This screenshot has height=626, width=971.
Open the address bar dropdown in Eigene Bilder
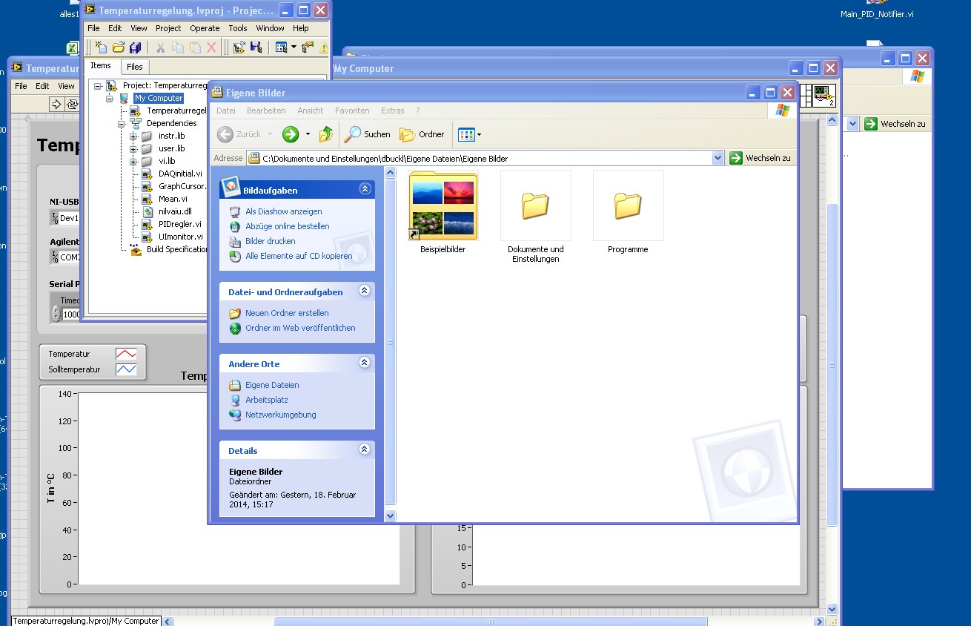click(718, 158)
